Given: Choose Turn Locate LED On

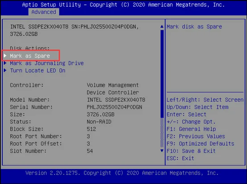Looking at the screenshot, I should coord(37,71).
